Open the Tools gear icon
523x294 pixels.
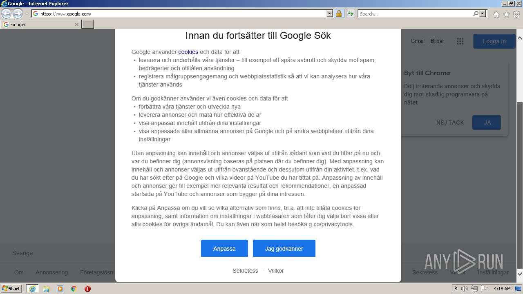point(516,14)
